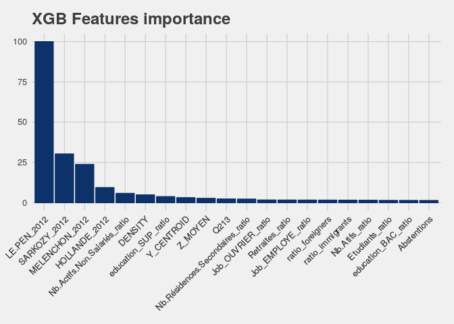Select the HOLLANDE_2012 bar

pyautogui.click(x=105, y=195)
